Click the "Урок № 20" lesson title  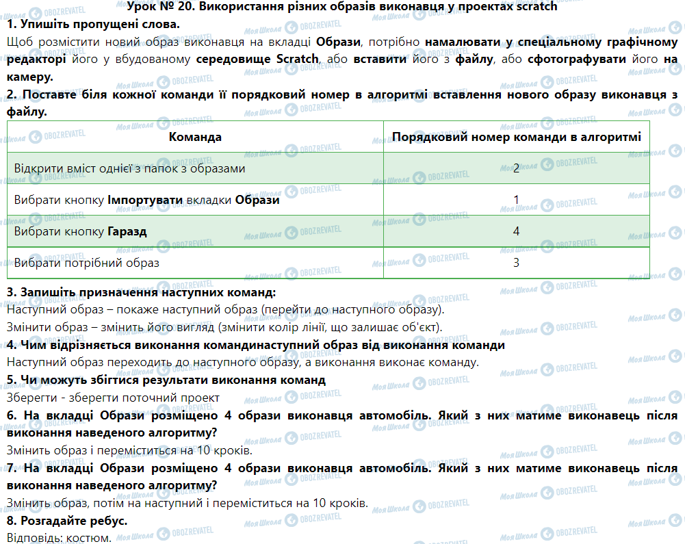(x=342, y=8)
